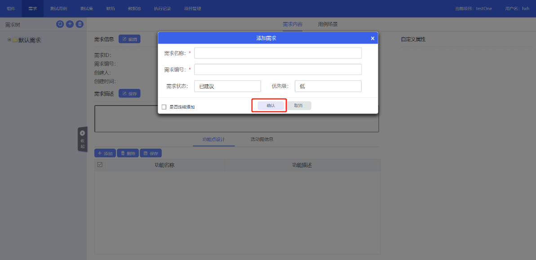Open the 优先级 dropdown showing 低
Screen dimensions: 536x260
point(328,86)
